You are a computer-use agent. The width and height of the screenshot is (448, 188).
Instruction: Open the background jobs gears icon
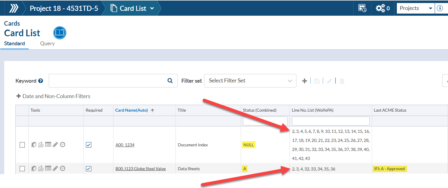(380, 8)
